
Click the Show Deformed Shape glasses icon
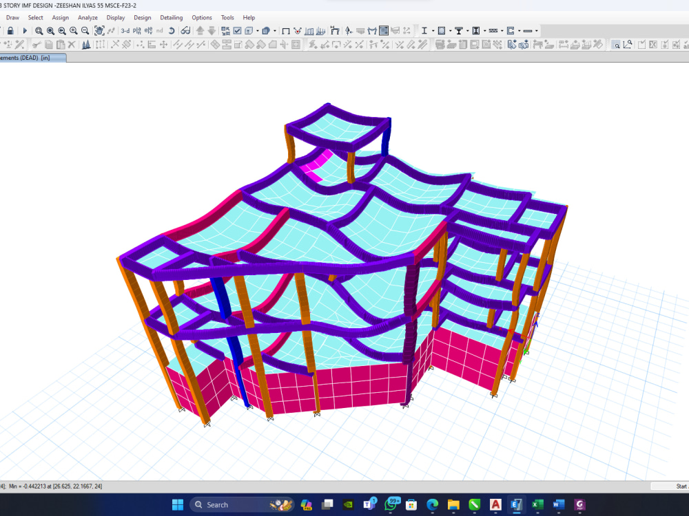point(185,30)
